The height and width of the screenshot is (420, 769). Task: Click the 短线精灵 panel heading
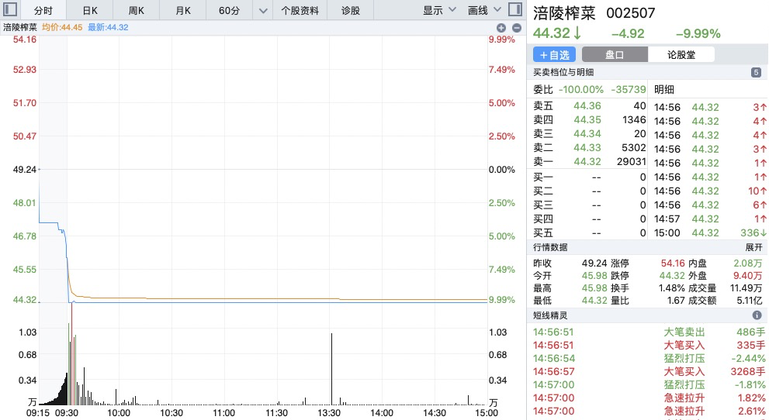coord(549,315)
